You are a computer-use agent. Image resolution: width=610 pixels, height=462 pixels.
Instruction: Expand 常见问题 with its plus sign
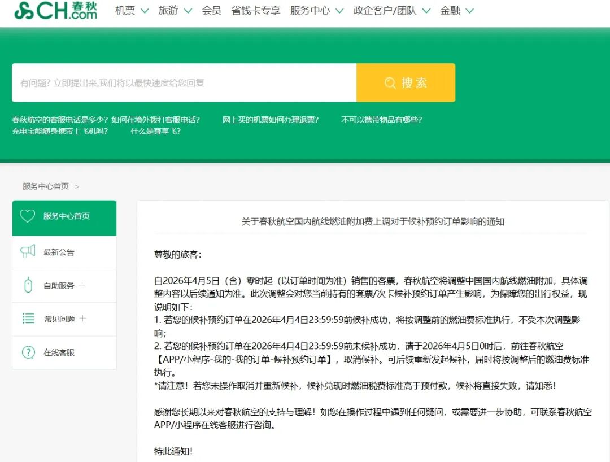pyautogui.click(x=82, y=319)
